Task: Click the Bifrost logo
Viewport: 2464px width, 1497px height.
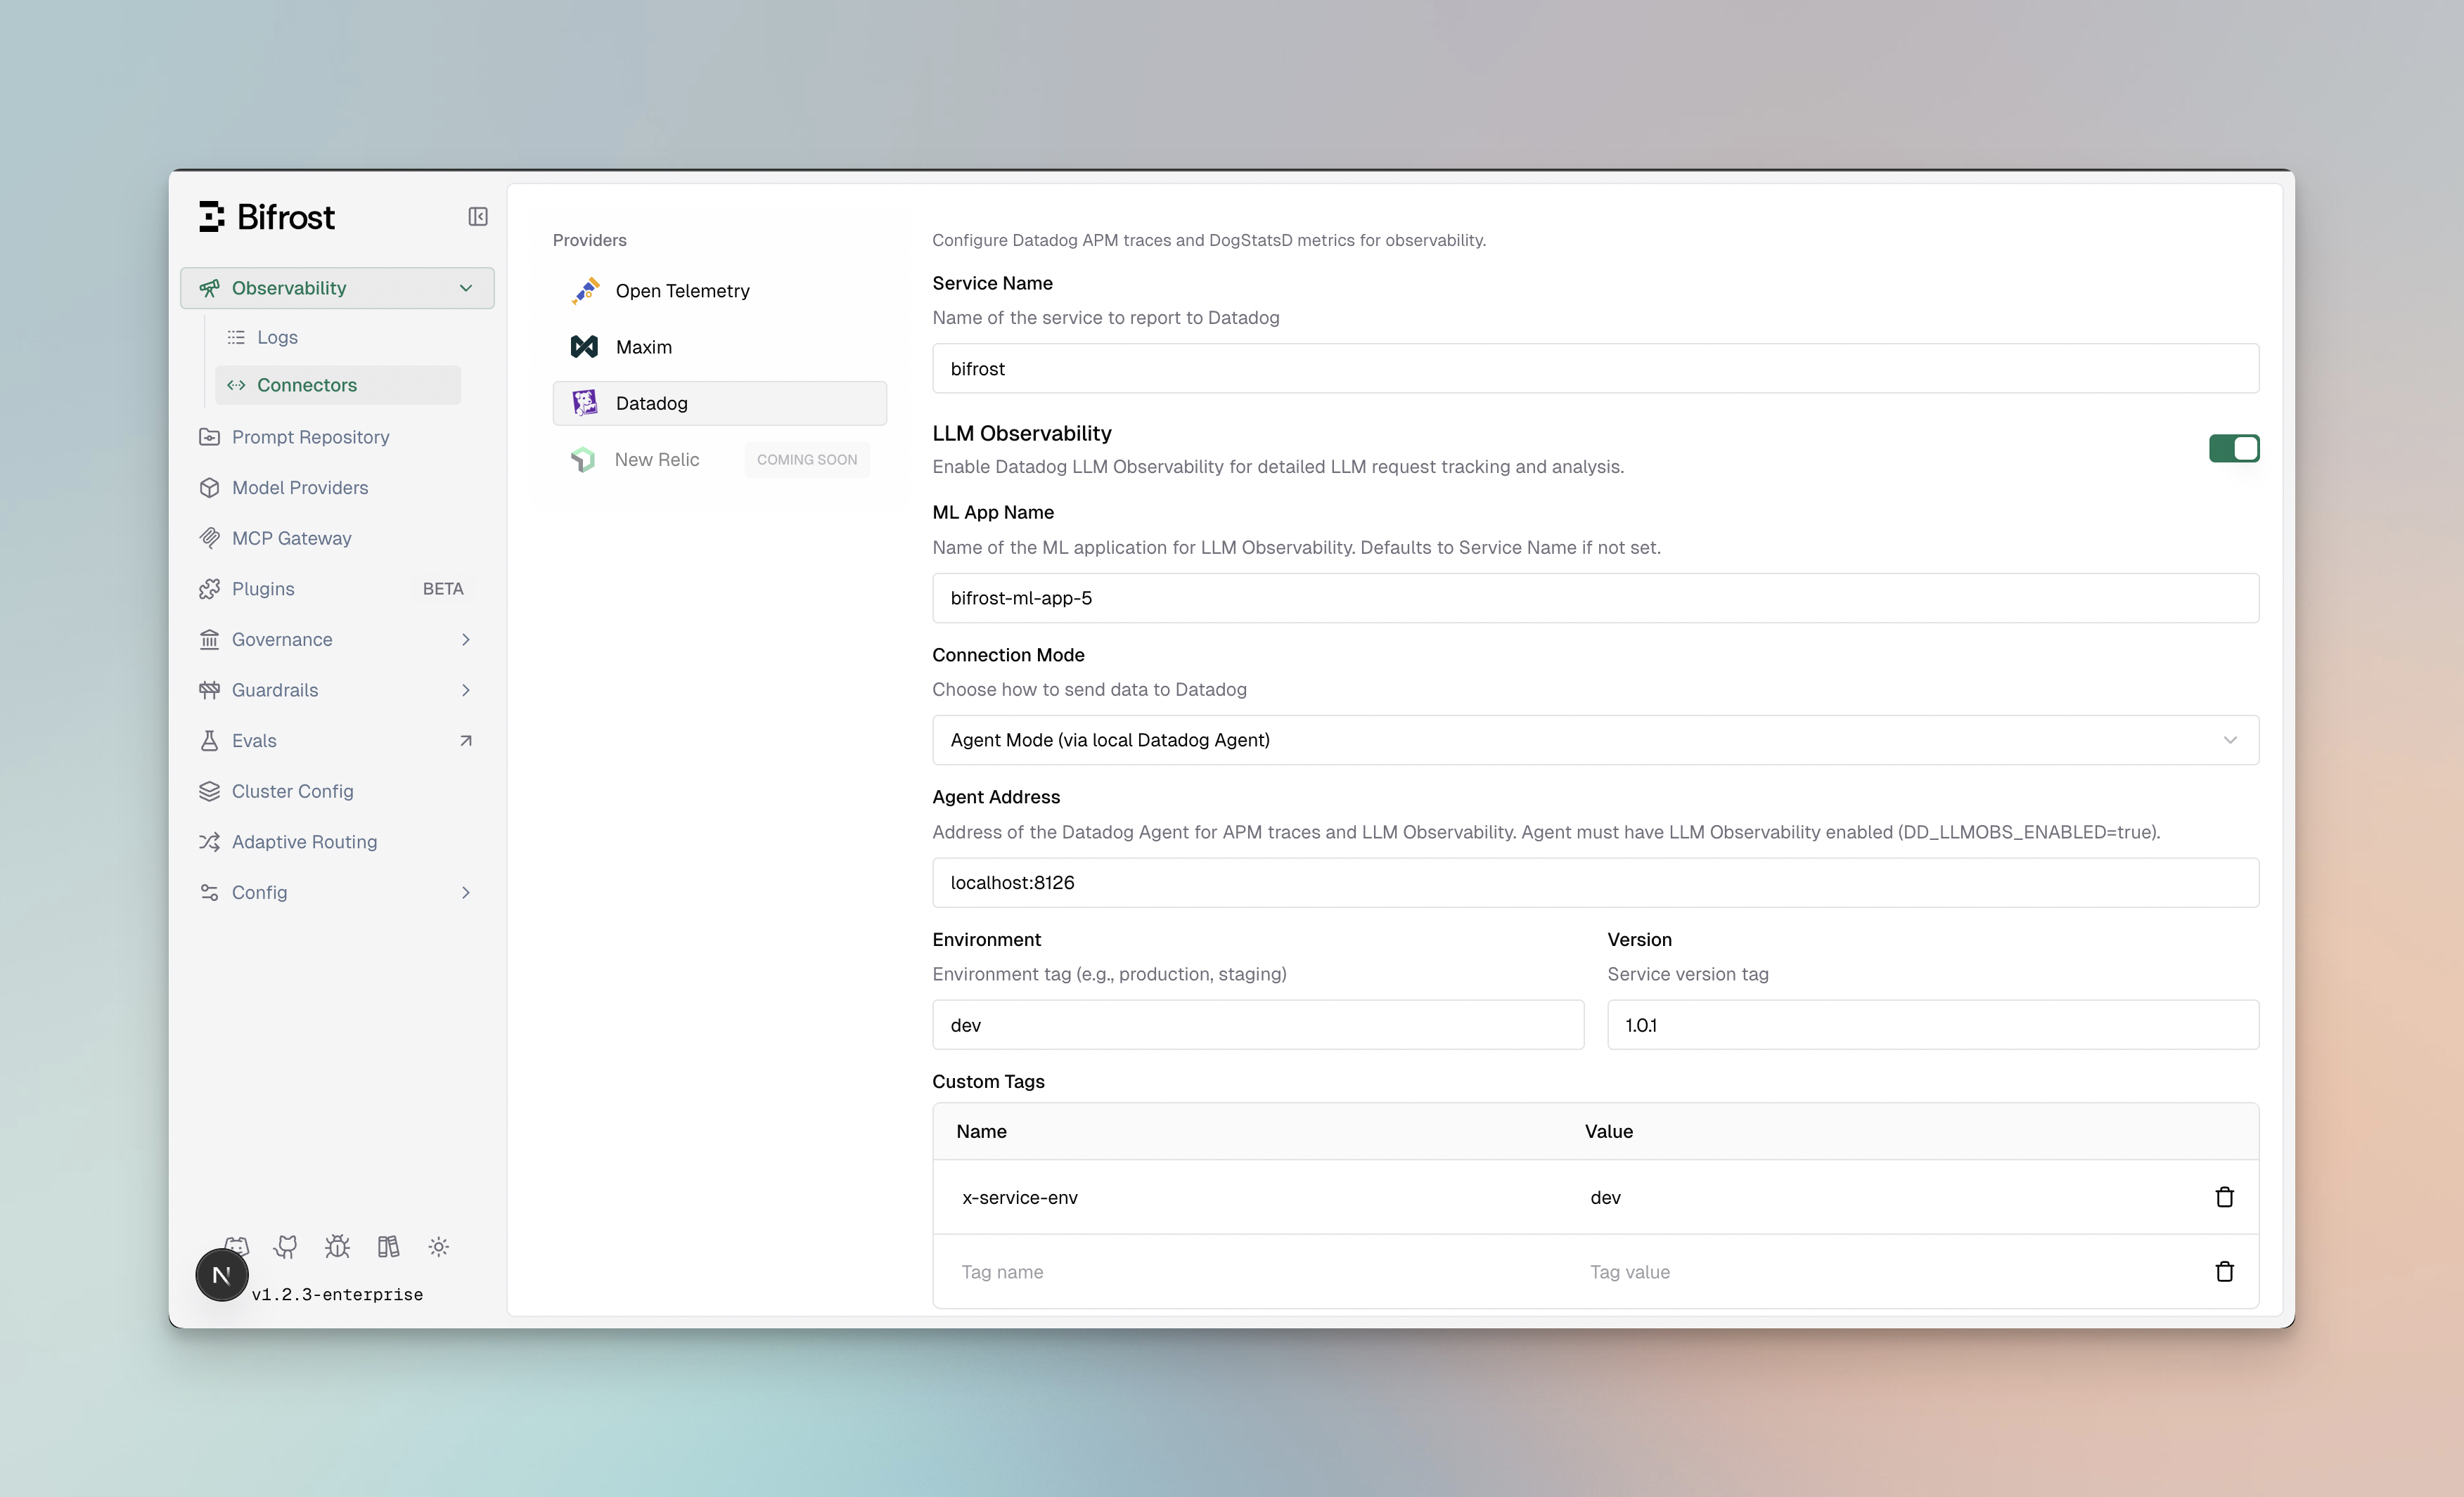Action: [x=267, y=217]
